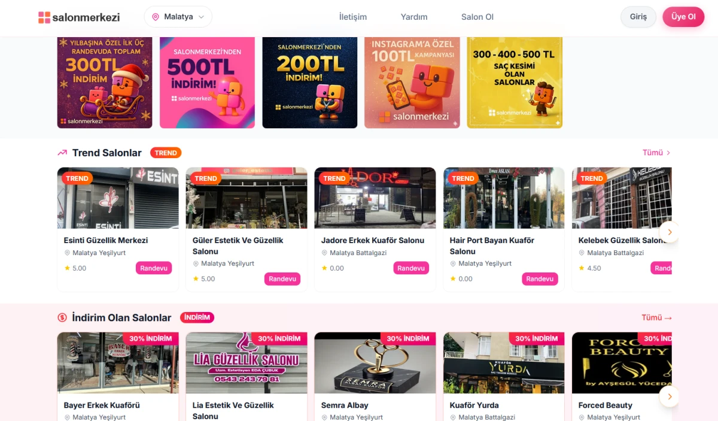The height and width of the screenshot is (421, 718).
Task: Click the TREND badge on the Hair Port photo
Action: click(x=463, y=178)
